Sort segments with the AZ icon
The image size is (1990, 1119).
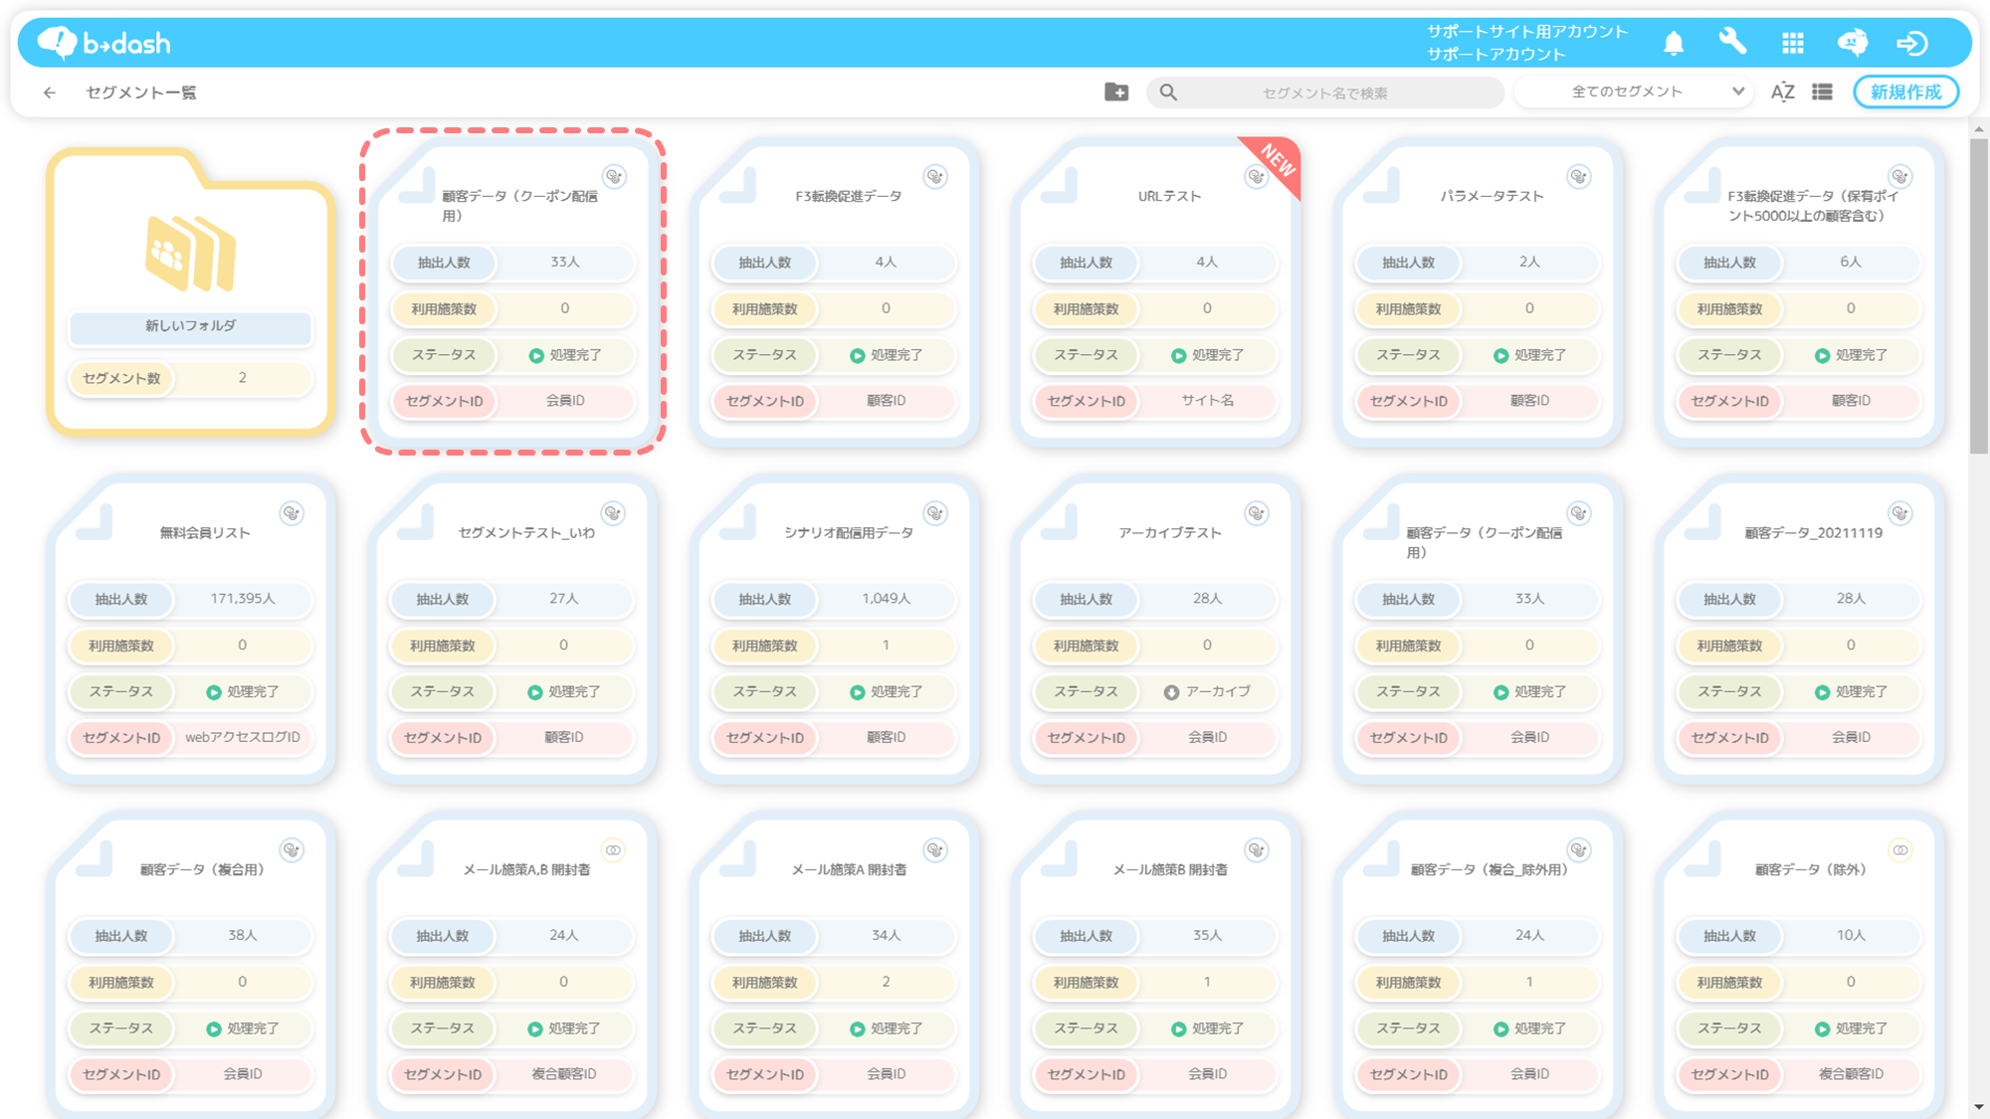click(x=1782, y=93)
